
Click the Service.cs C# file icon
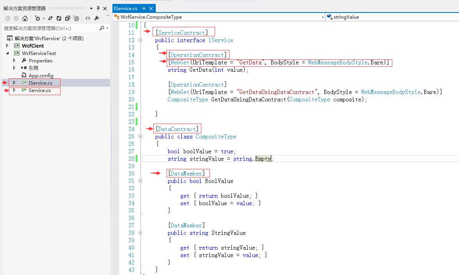pos(24,90)
